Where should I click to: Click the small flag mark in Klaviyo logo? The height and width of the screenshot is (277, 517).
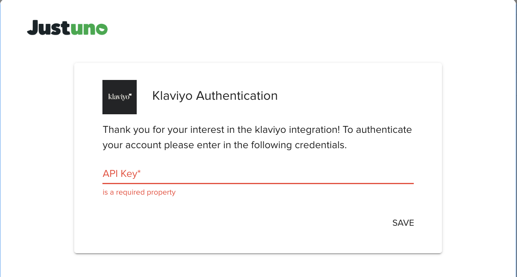tap(130, 95)
